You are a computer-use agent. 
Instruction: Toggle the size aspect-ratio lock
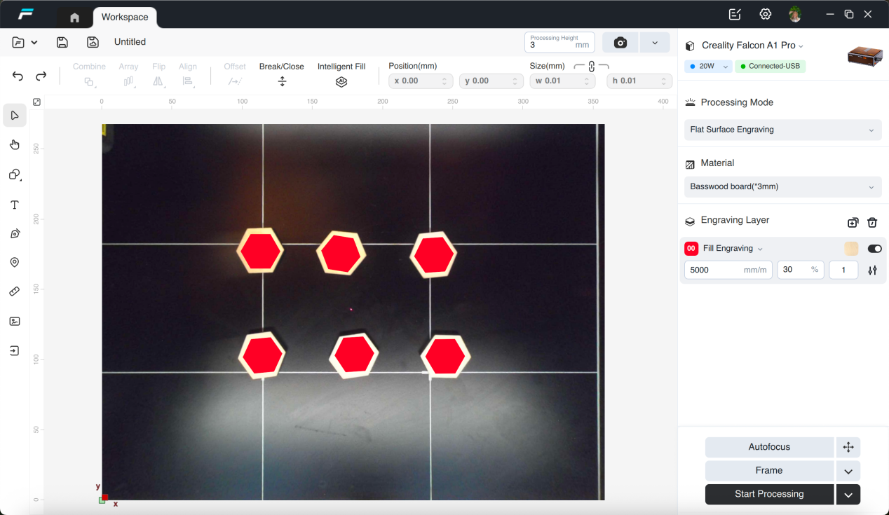(592, 67)
